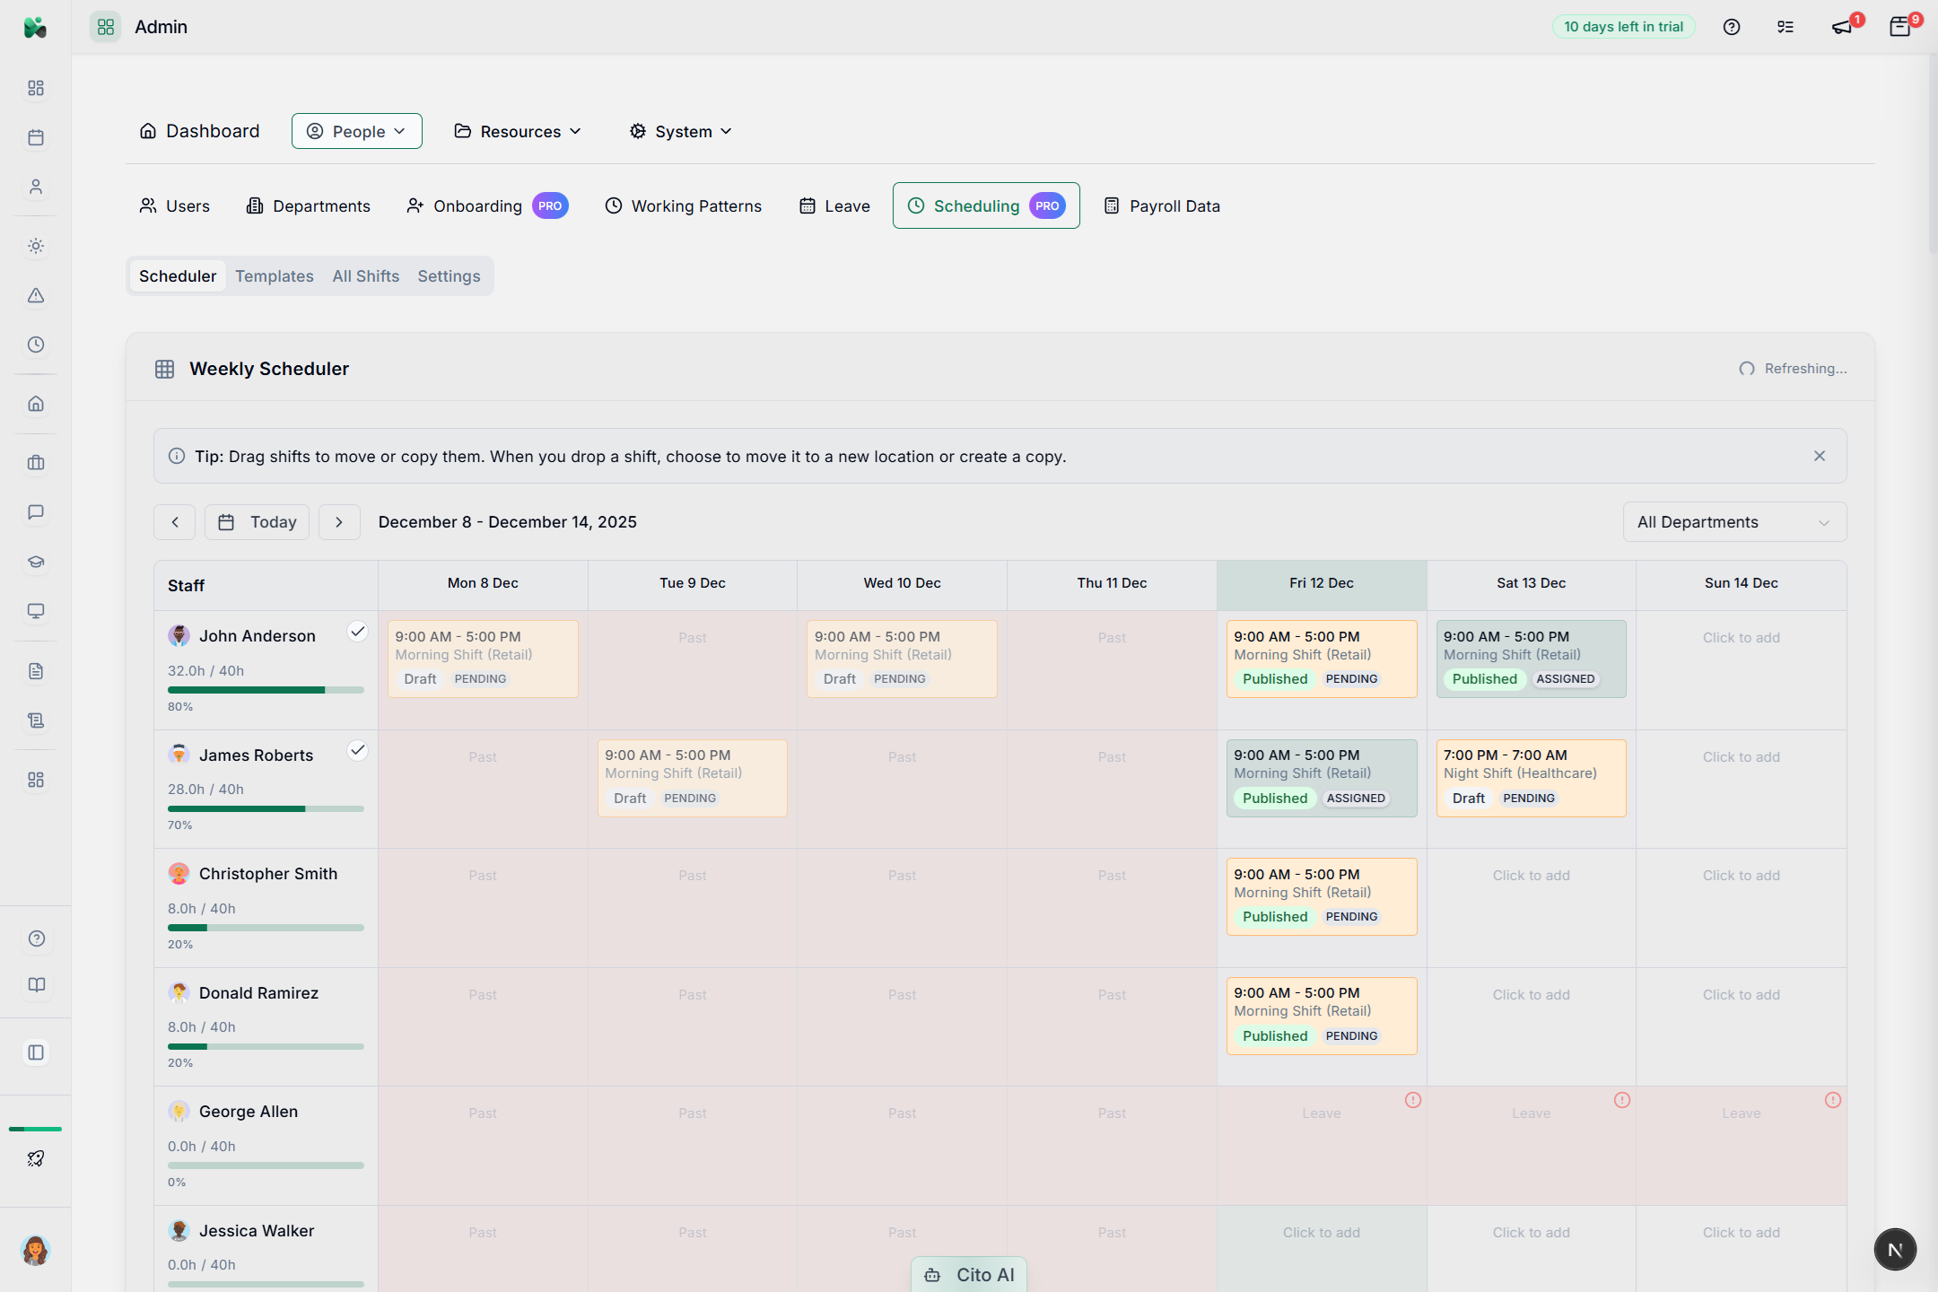This screenshot has width=1938, height=1292.
Task: Go to previous week with left chevron
Action: (x=175, y=522)
